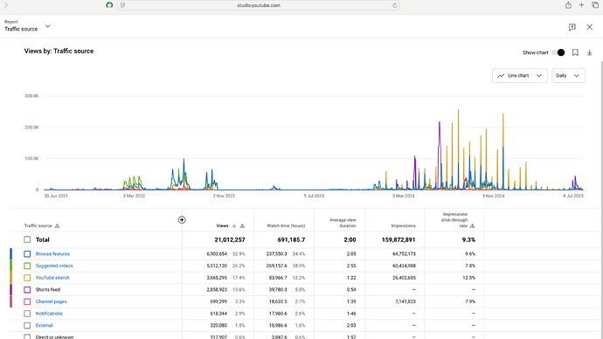Click the blue Browse features color bar
The image size is (603, 339).
tap(10, 254)
